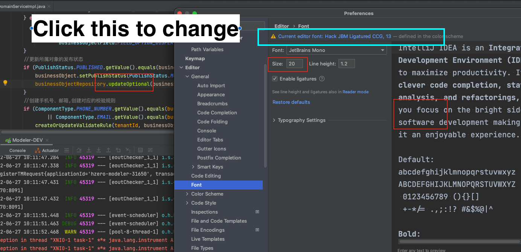Click inside the Line height input field
The height and width of the screenshot is (252, 521).
[346, 63]
